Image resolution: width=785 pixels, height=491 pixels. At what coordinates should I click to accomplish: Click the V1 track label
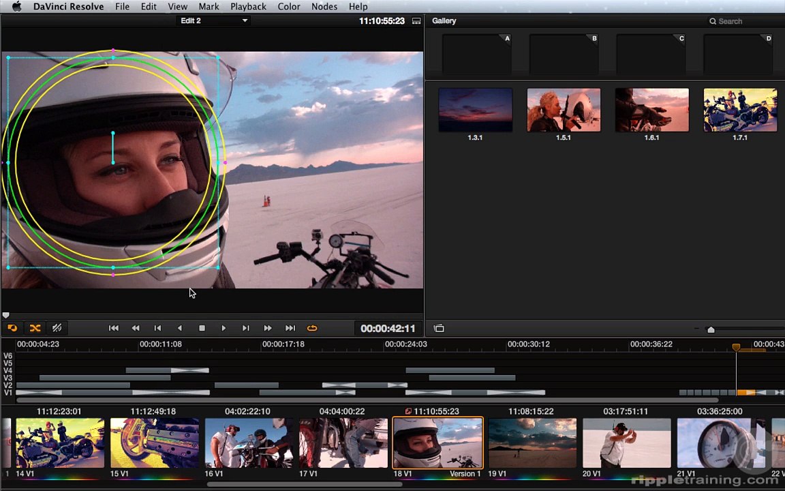pos(7,393)
